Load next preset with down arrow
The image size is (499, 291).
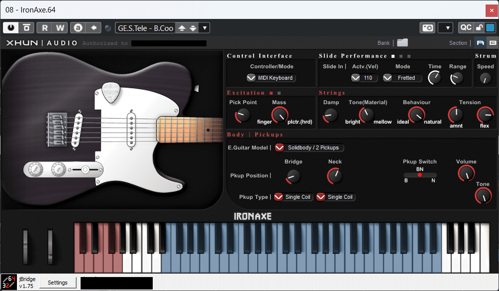(x=193, y=28)
